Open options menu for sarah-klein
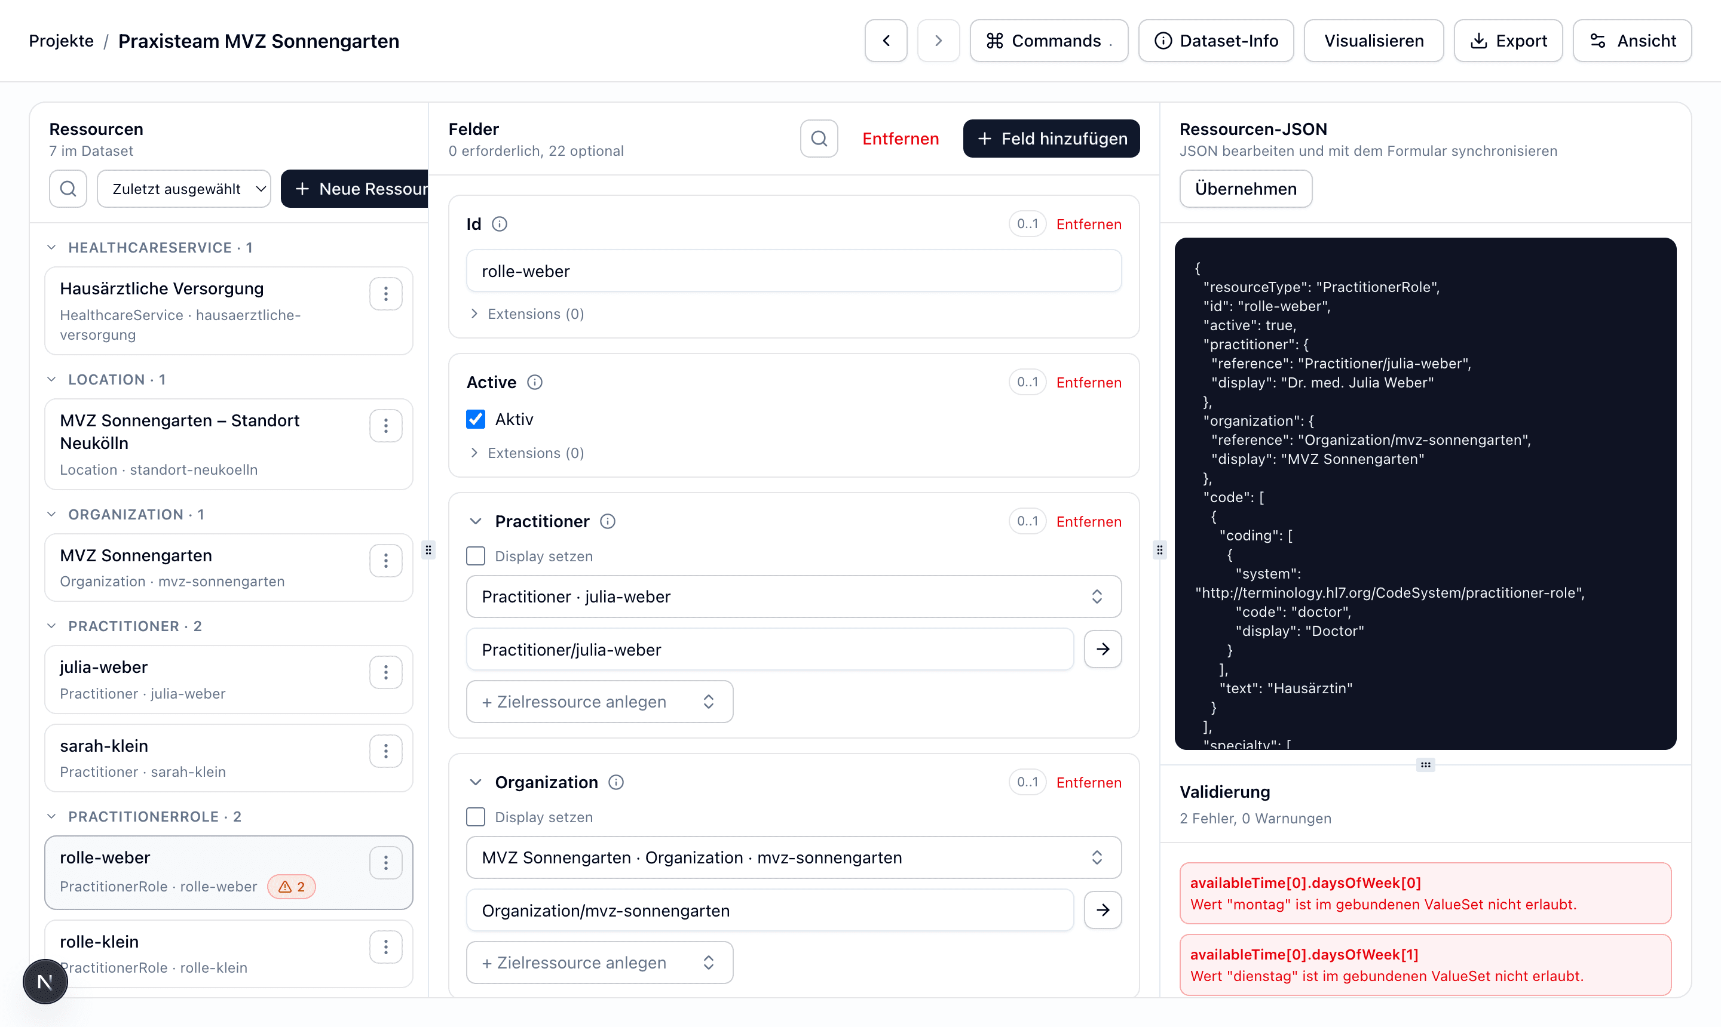The height and width of the screenshot is (1027, 1721). tap(386, 752)
